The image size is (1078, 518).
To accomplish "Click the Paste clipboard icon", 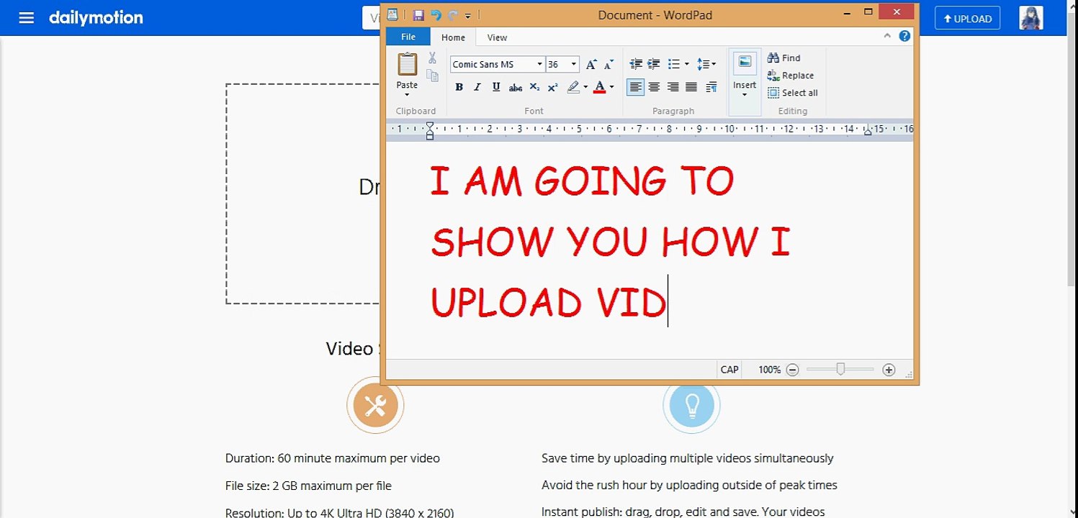I will point(407,64).
